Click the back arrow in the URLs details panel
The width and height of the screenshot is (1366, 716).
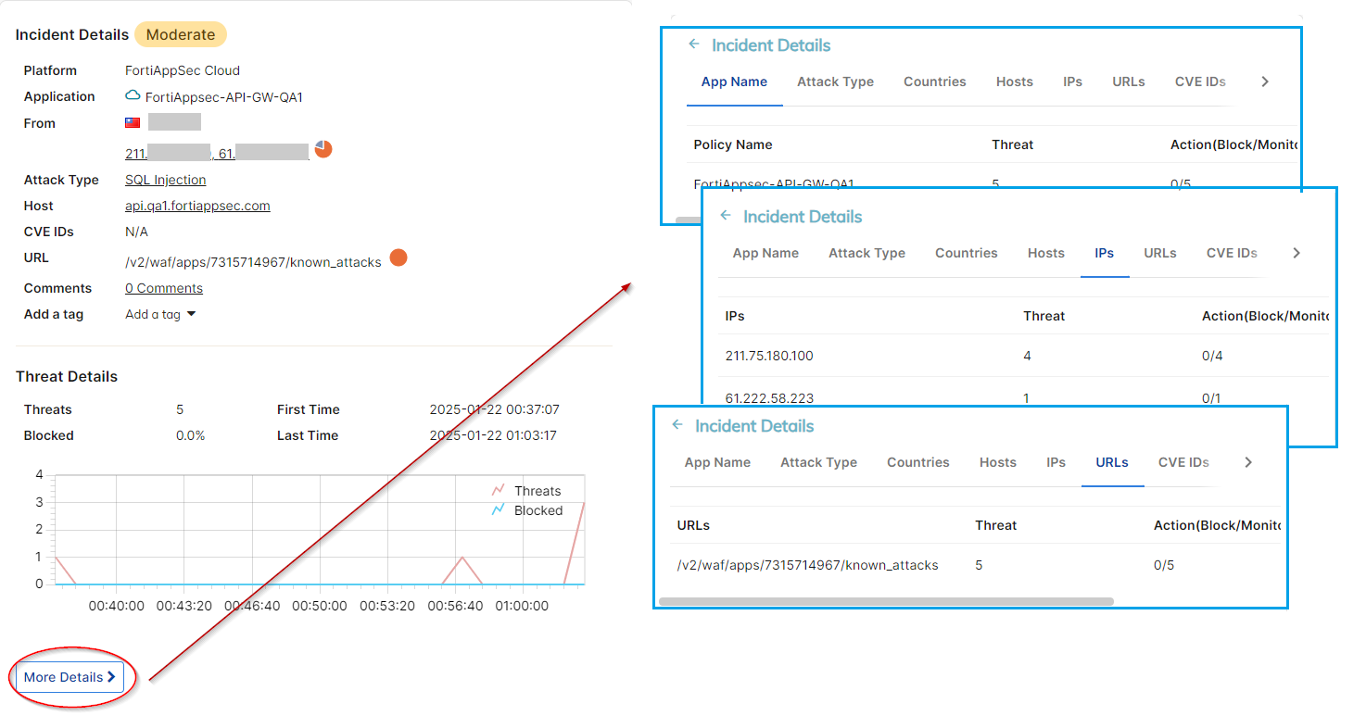pyautogui.click(x=679, y=425)
